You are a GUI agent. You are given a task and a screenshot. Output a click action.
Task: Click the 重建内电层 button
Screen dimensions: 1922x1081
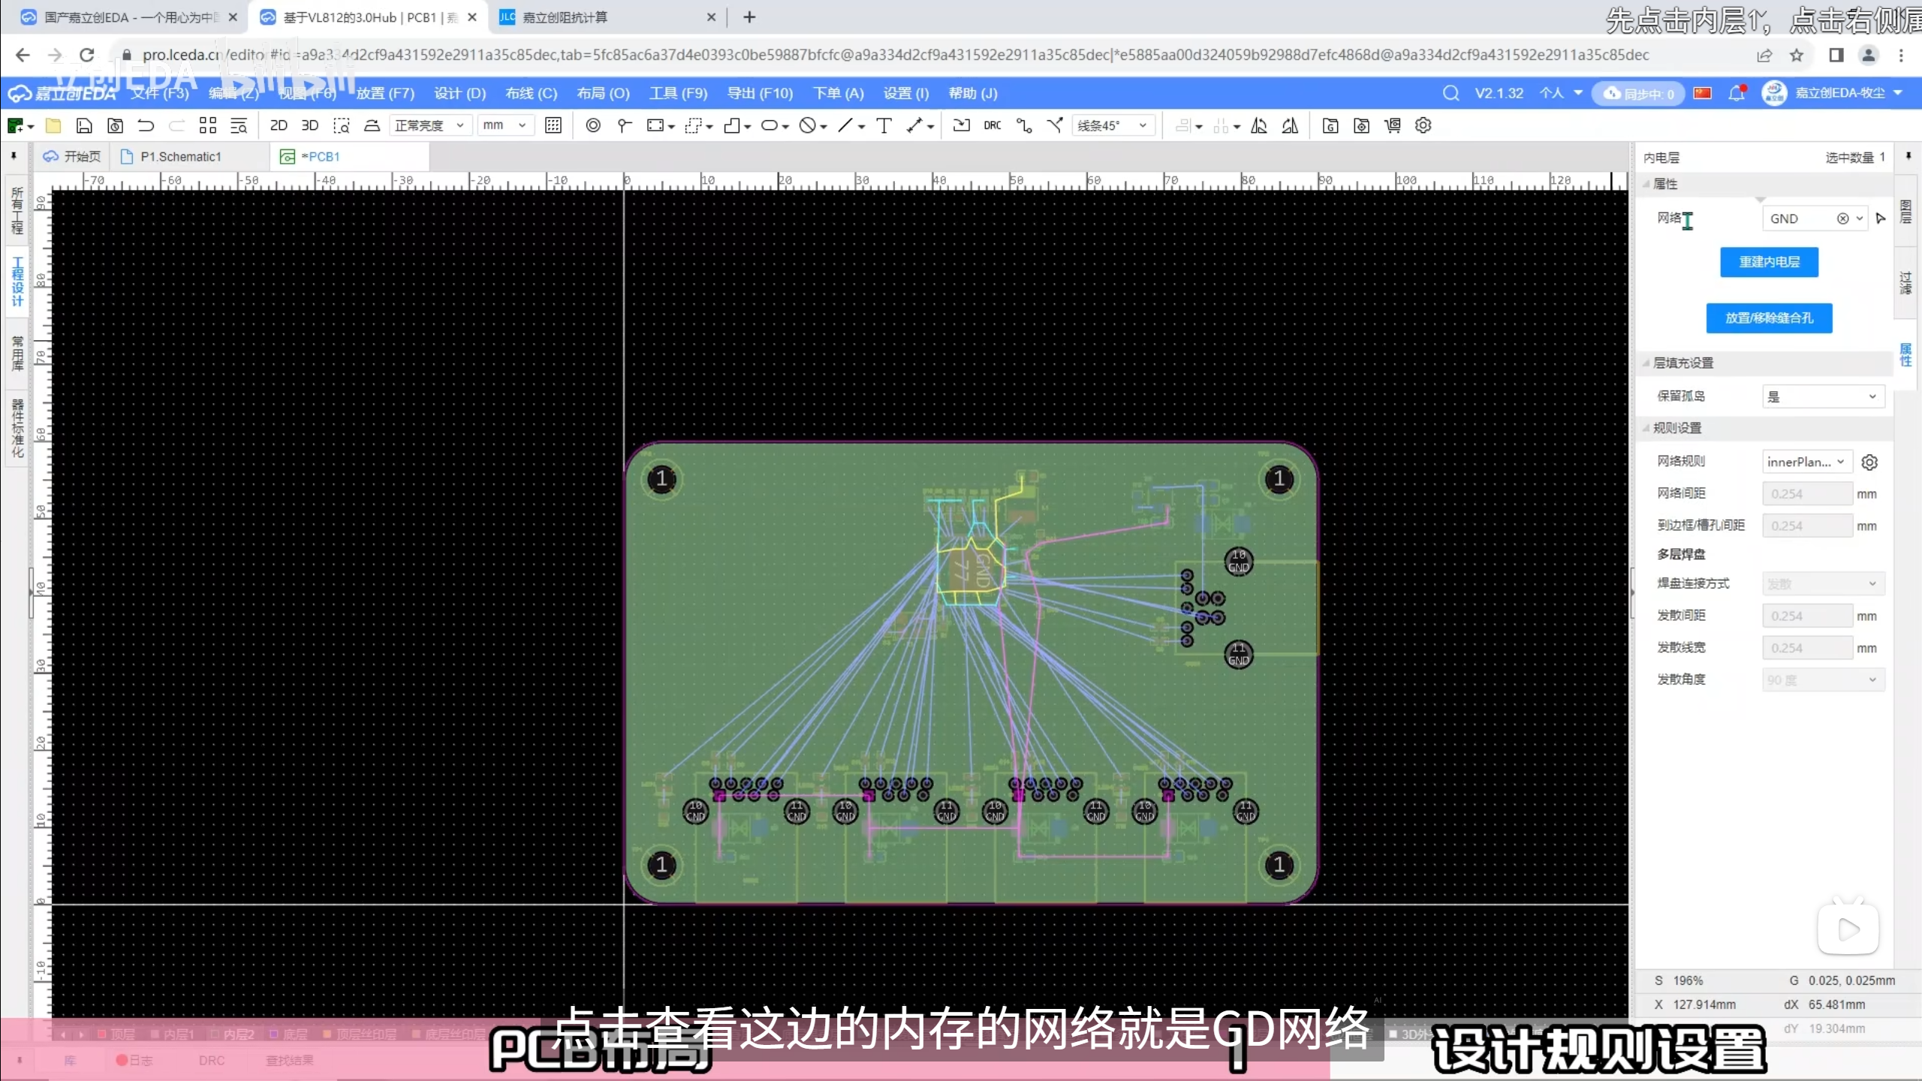point(1769,262)
